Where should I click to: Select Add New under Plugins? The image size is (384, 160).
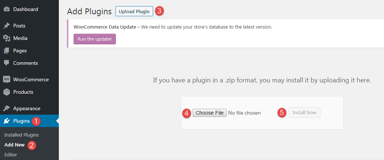coord(14,145)
